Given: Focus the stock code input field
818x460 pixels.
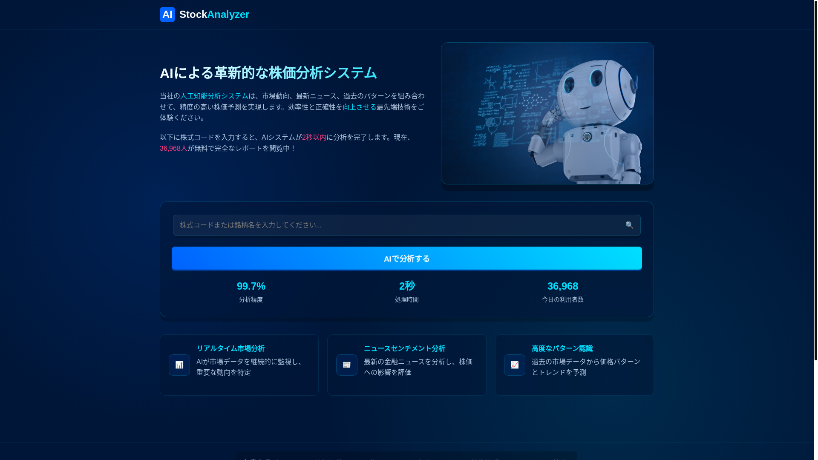Looking at the screenshot, I should (x=406, y=225).
